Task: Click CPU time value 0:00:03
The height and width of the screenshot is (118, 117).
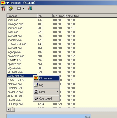Action: click(x=57, y=56)
